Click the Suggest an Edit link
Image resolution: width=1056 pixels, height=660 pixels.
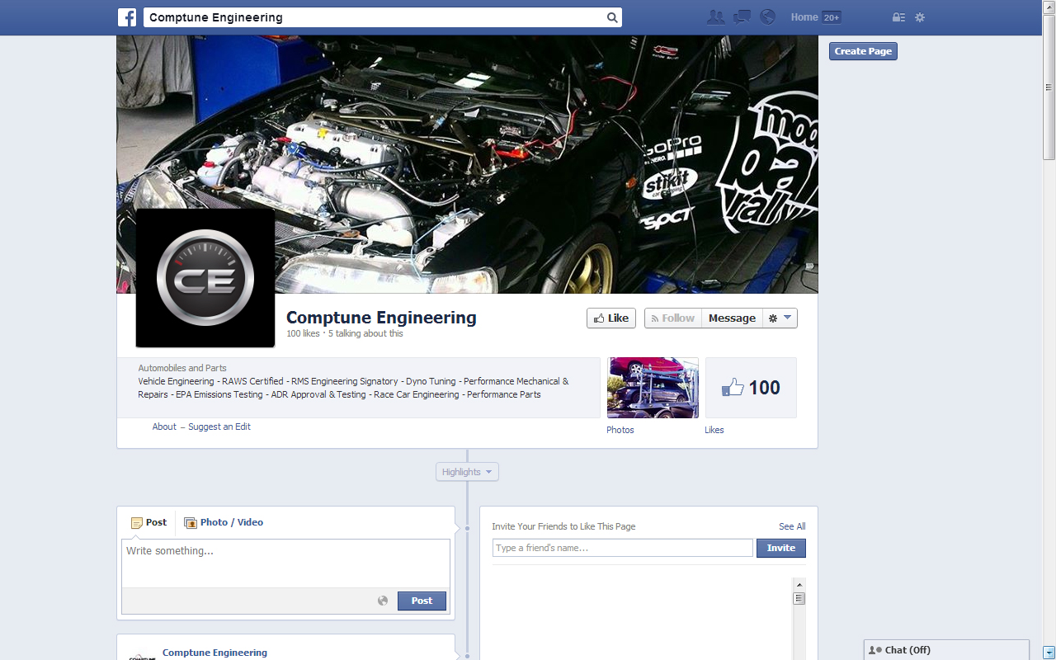(219, 427)
